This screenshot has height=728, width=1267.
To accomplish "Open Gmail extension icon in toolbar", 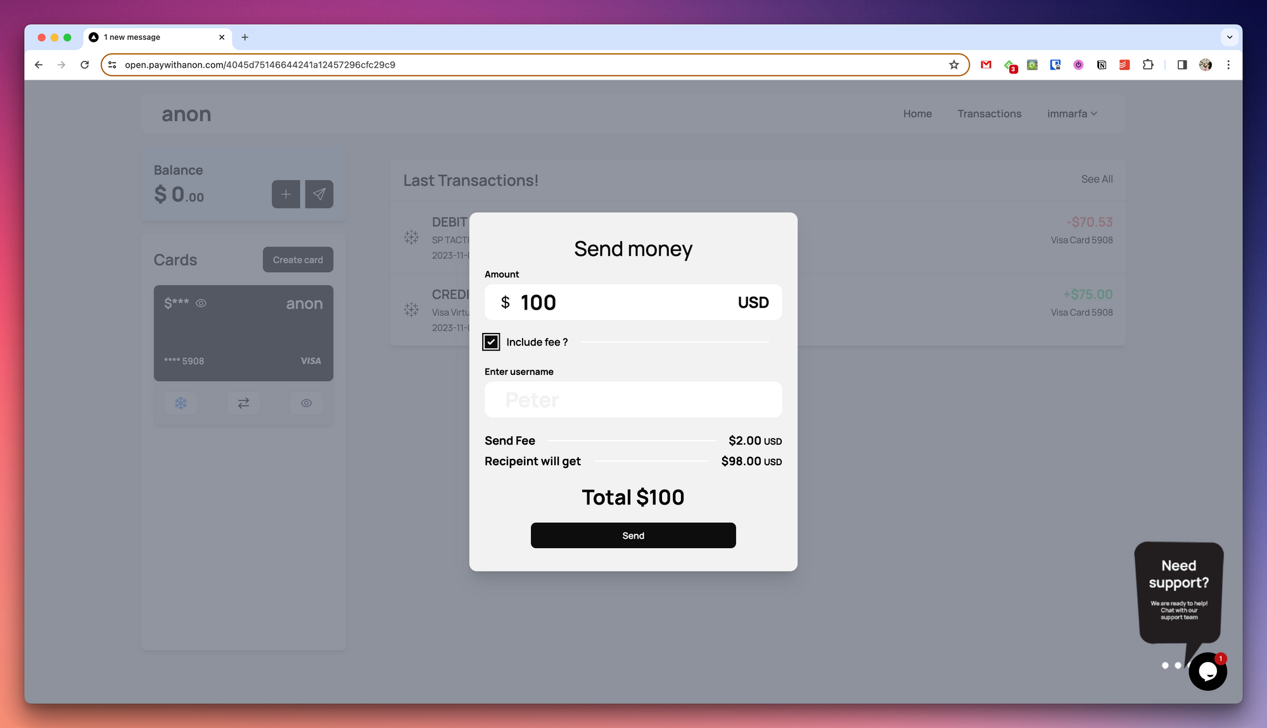I will (x=986, y=65).
